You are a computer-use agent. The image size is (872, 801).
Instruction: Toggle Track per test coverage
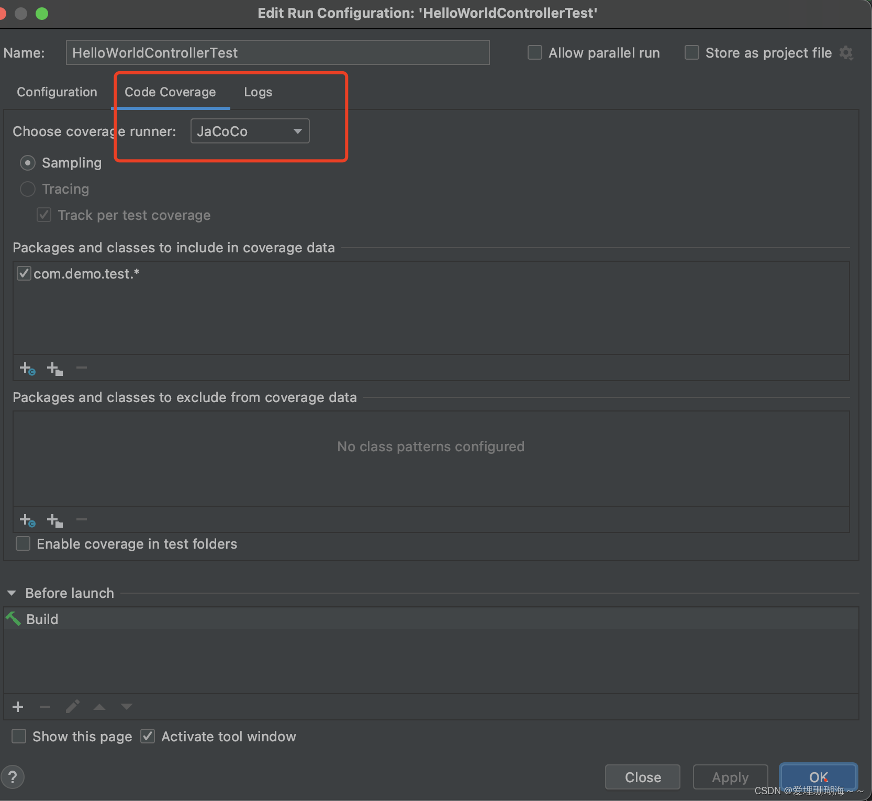pyautogui.click(x=44, y=215)
